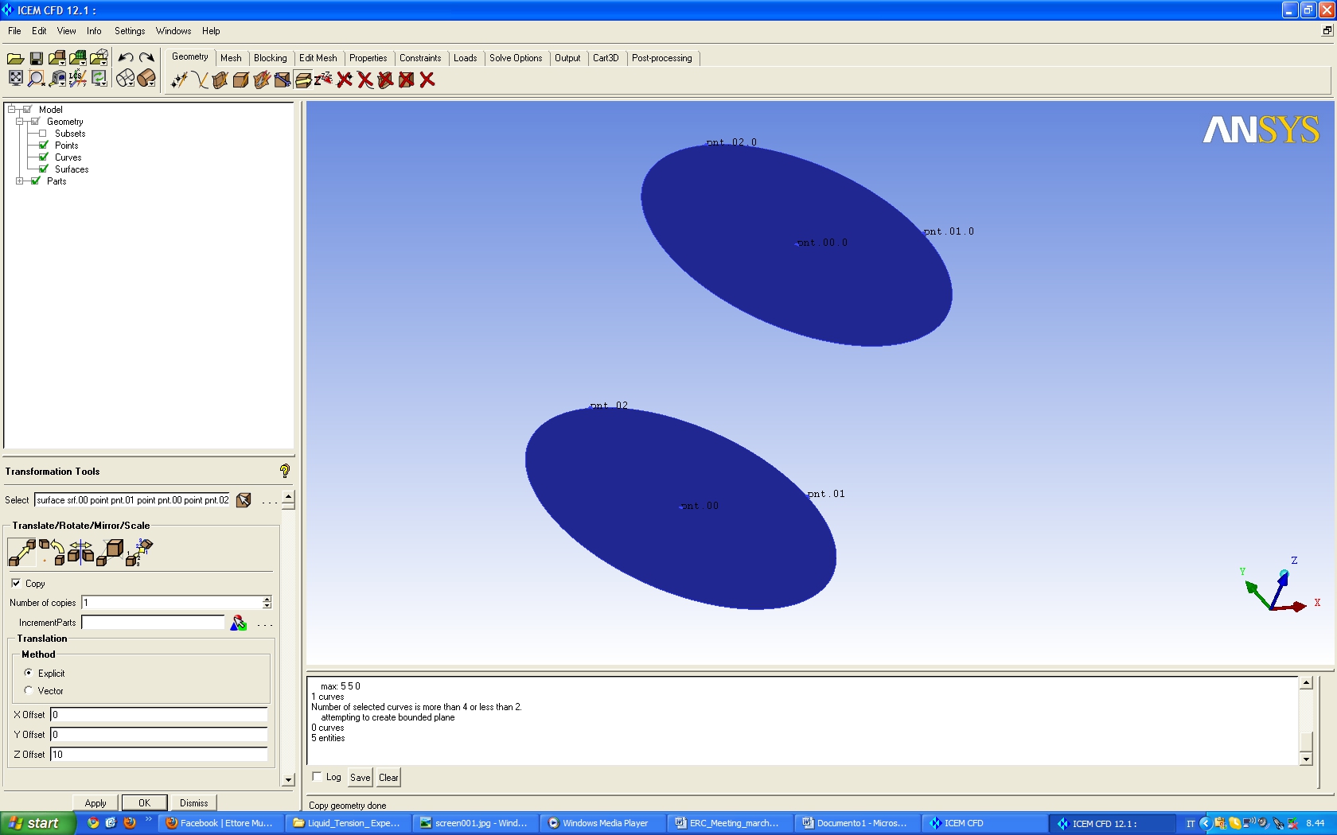
Task: Toggle Curves visibility in the model tree
Action: [44, 157]
